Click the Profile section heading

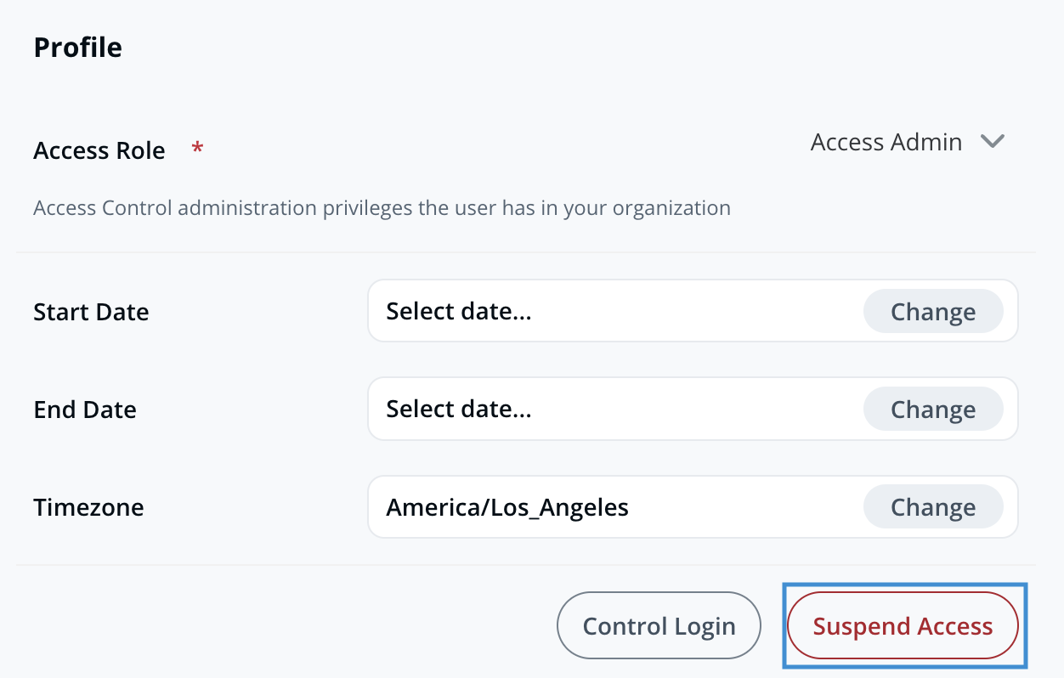[77, 48]
